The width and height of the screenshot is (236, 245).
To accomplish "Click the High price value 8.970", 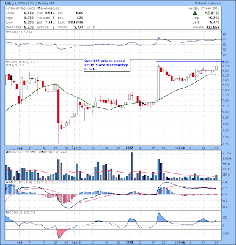I will 29,18.
